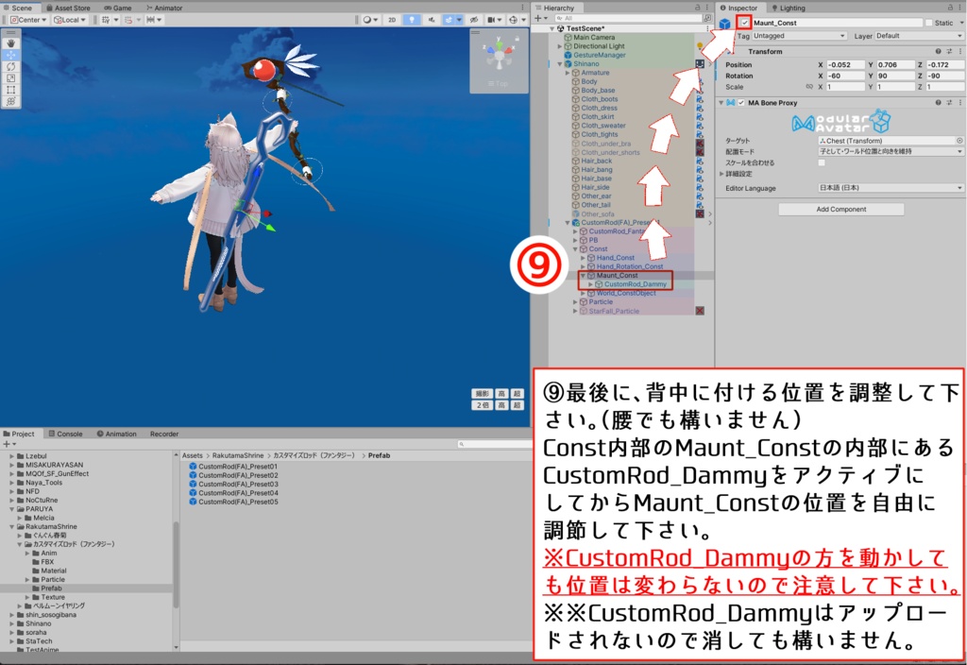Open the Center pivot mode dropdown
Screen dimensions: 967x665
click(x=28, y=20)
